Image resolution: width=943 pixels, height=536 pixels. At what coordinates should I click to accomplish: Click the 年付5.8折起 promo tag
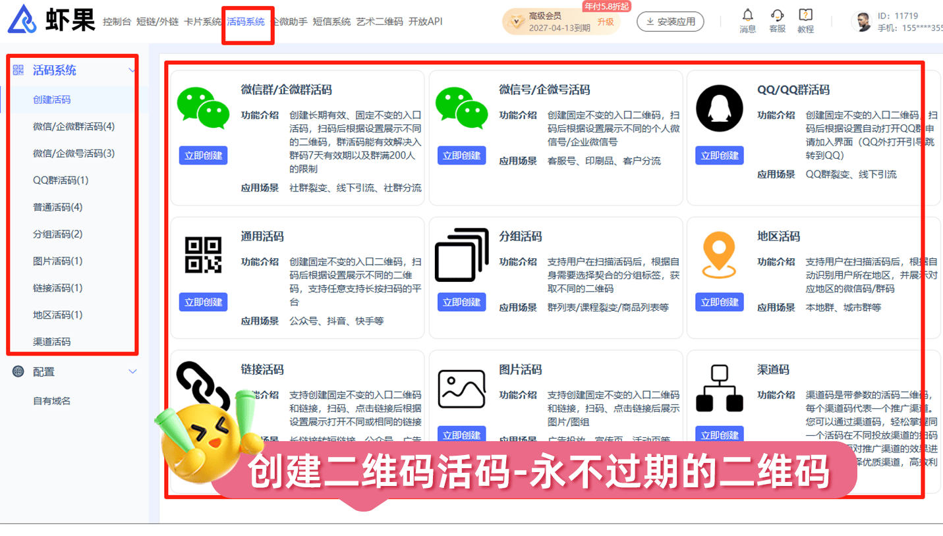point(606,7)
